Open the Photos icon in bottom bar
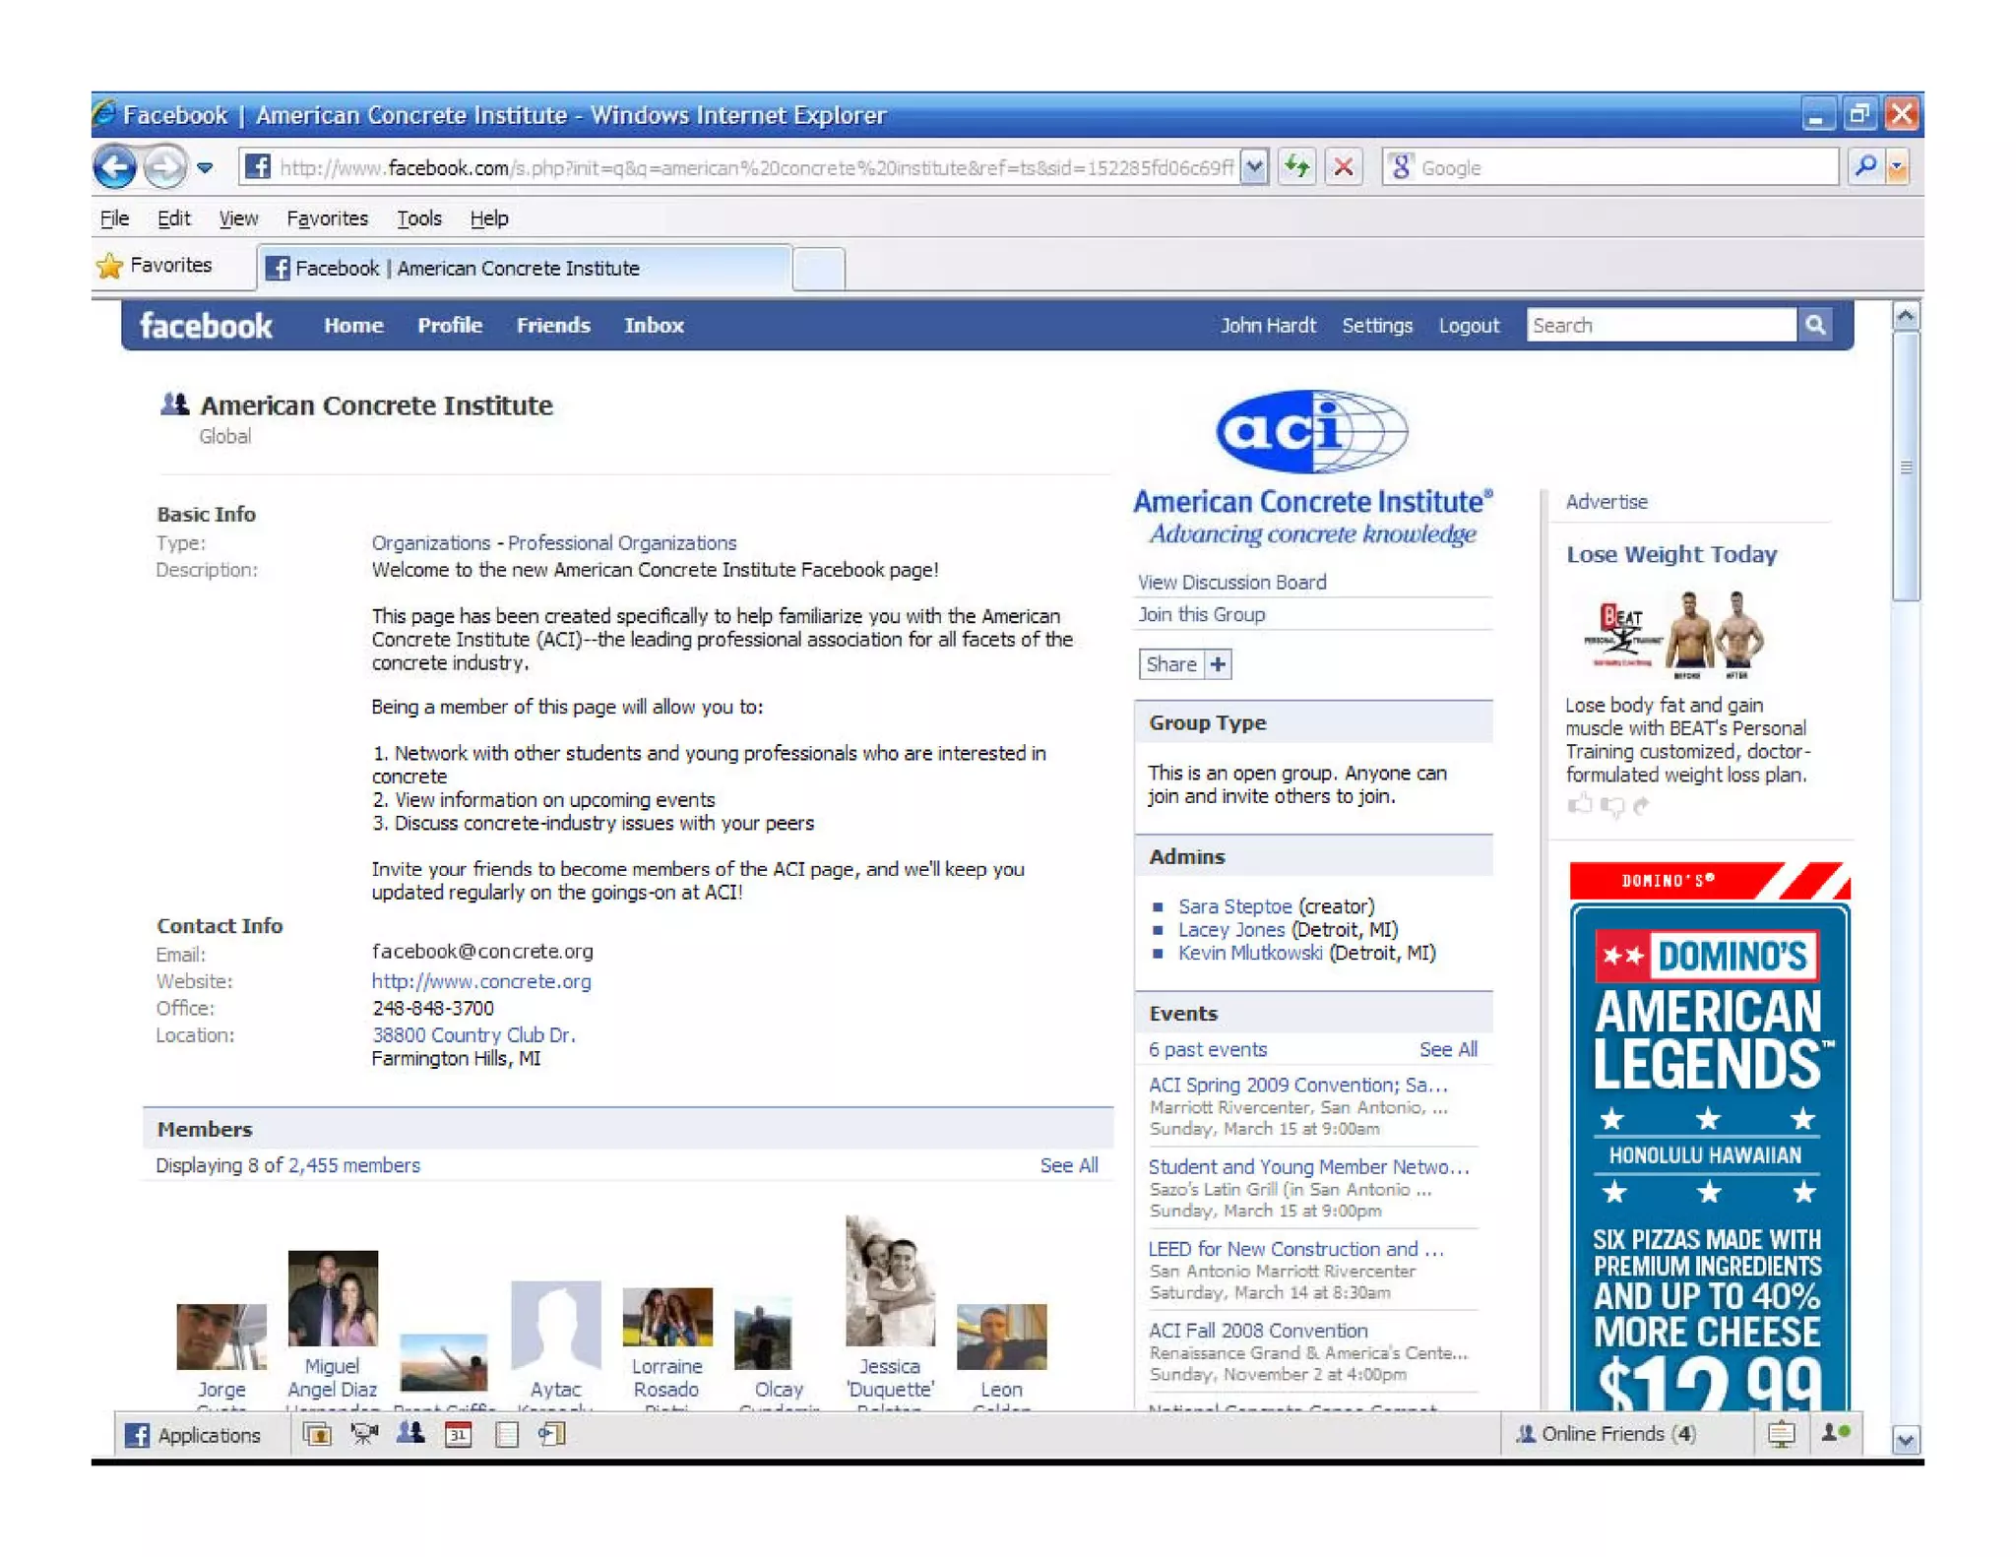Viewport: 2016px width, 1557px height. tap(317, 1434)
